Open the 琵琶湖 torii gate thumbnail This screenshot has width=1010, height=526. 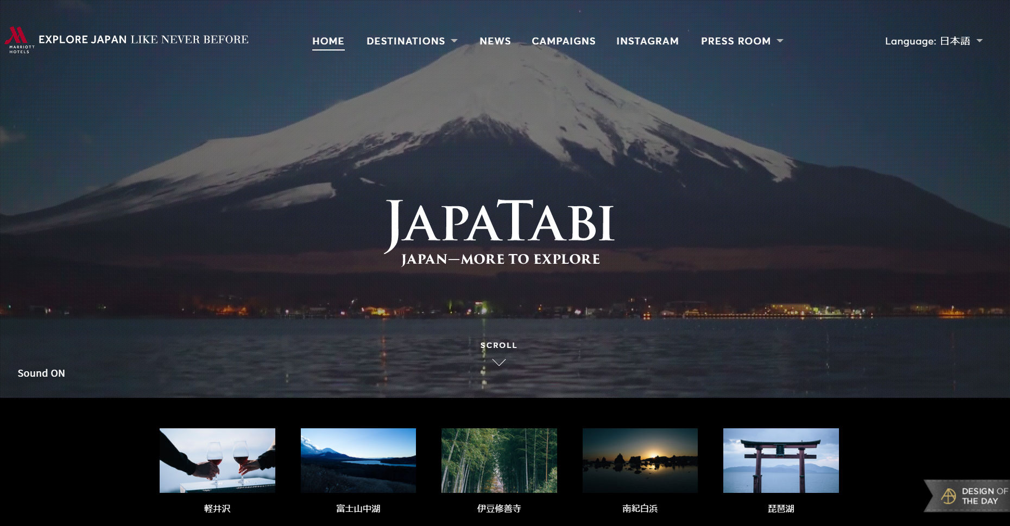(x=781, y=460)
